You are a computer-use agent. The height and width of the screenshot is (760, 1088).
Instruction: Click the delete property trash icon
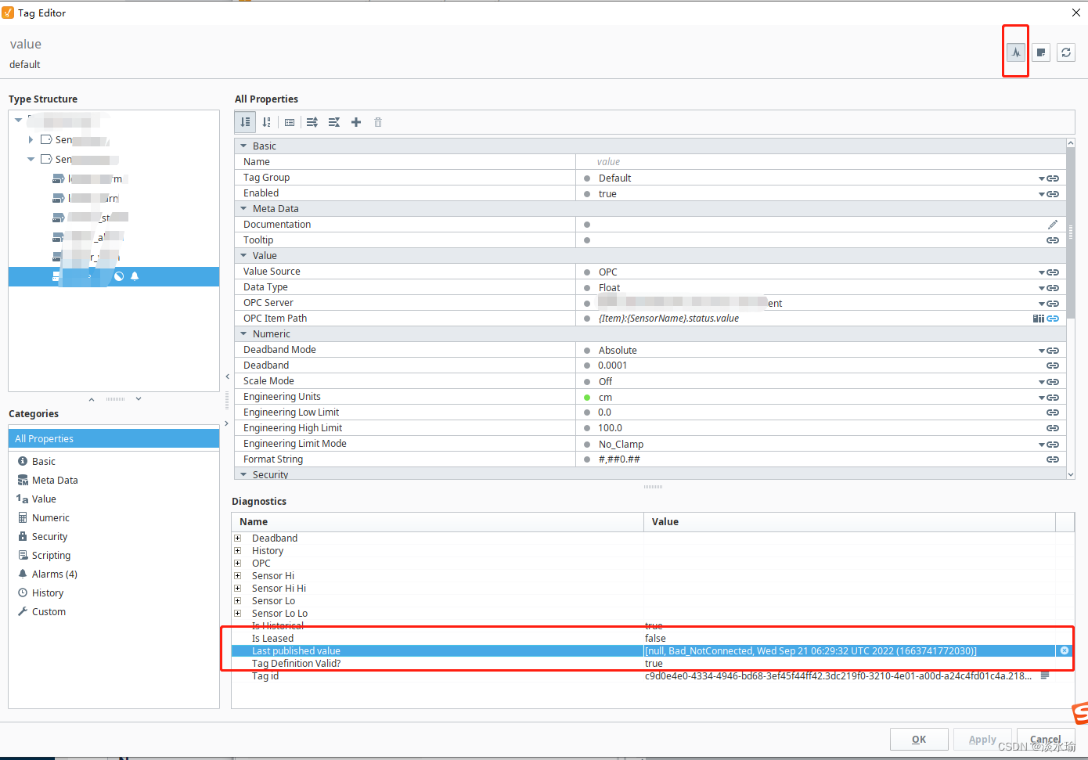pos(378,122)
